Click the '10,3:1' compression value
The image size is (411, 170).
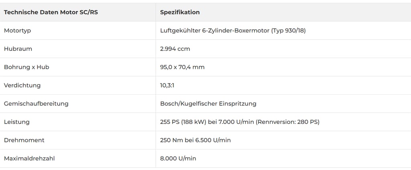coord(167,85)
